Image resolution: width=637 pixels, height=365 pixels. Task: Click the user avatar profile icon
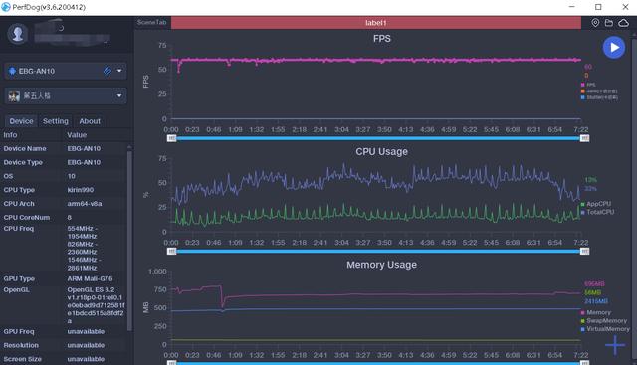(18, 34)
